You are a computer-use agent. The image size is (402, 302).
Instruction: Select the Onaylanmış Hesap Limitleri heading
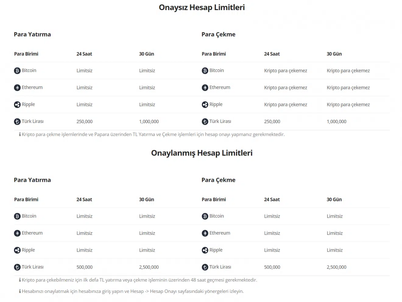[x=202, y=153]
